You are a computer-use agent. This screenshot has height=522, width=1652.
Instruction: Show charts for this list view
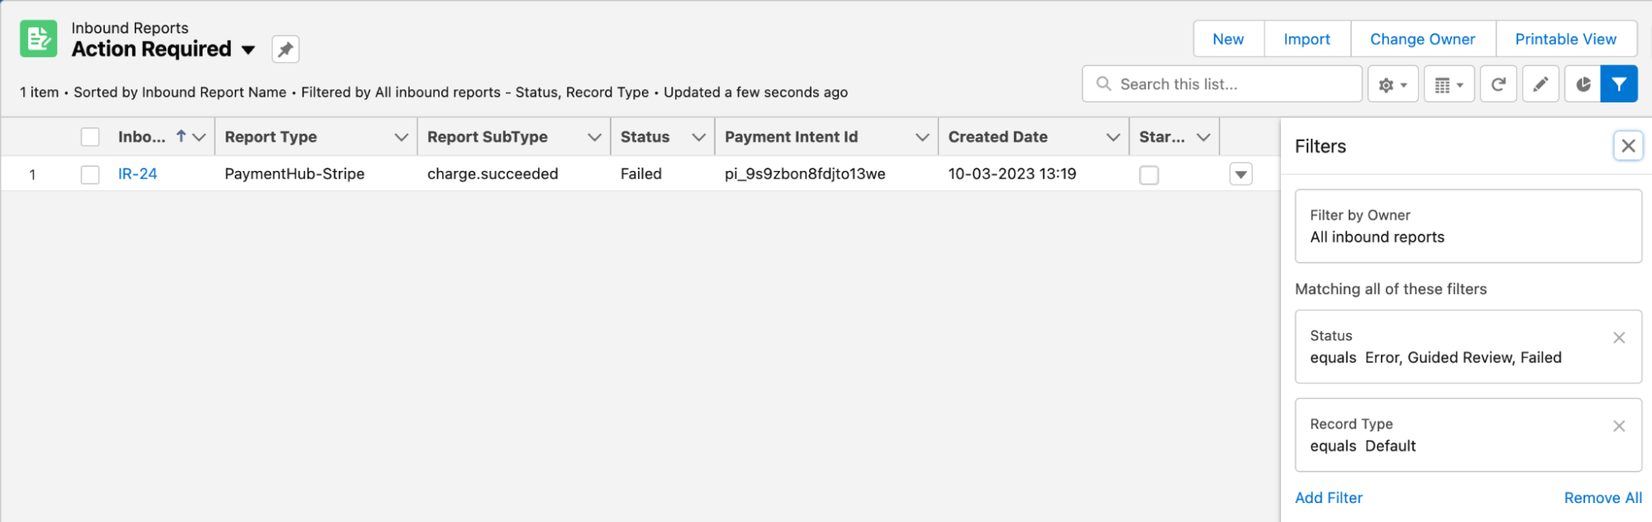(1581, 83)
